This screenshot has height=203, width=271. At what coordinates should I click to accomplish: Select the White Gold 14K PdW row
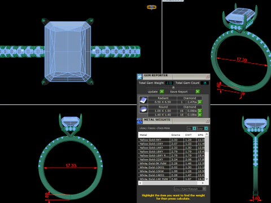(172, 179)
